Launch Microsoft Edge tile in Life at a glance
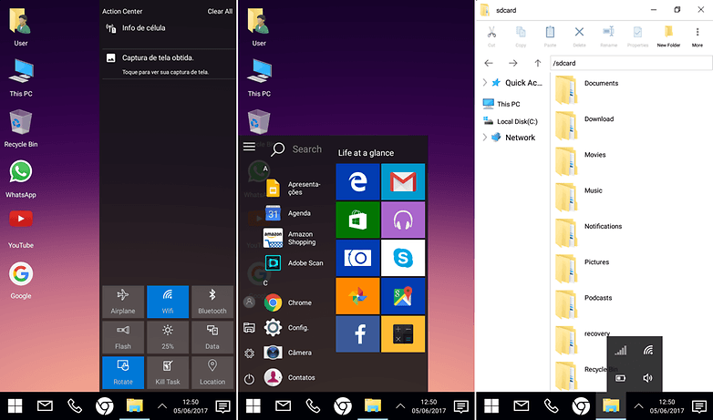 [x=357, y=182]
